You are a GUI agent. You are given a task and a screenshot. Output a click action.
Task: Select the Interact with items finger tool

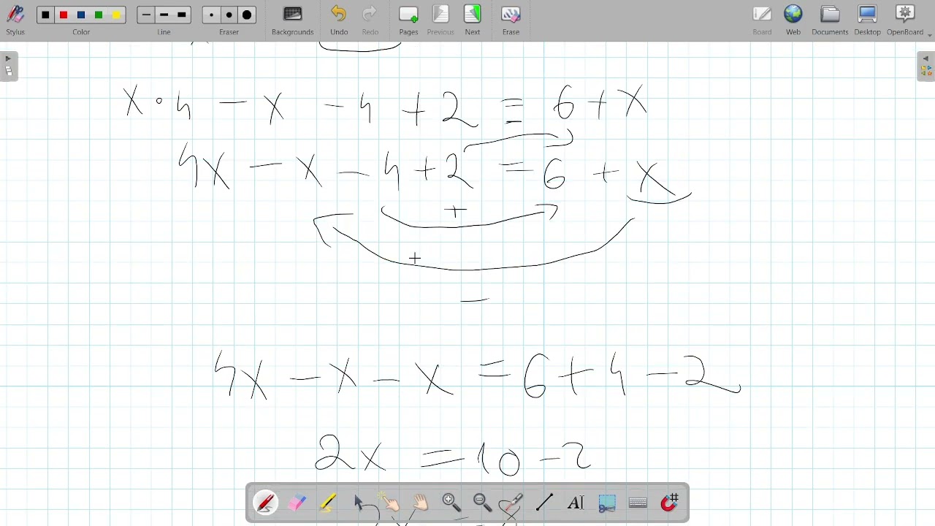(389, 503)
